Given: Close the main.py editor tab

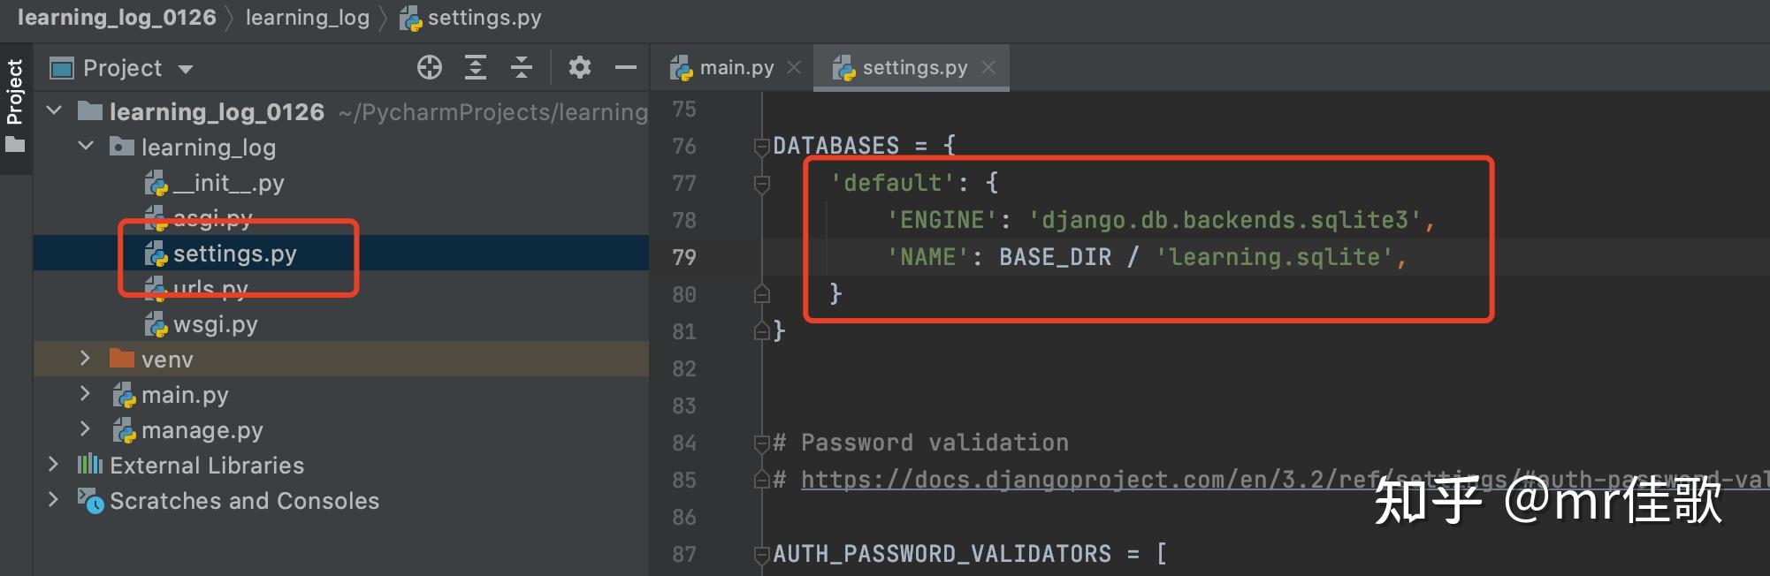Looking at the screenshot, I should point(794,68).
